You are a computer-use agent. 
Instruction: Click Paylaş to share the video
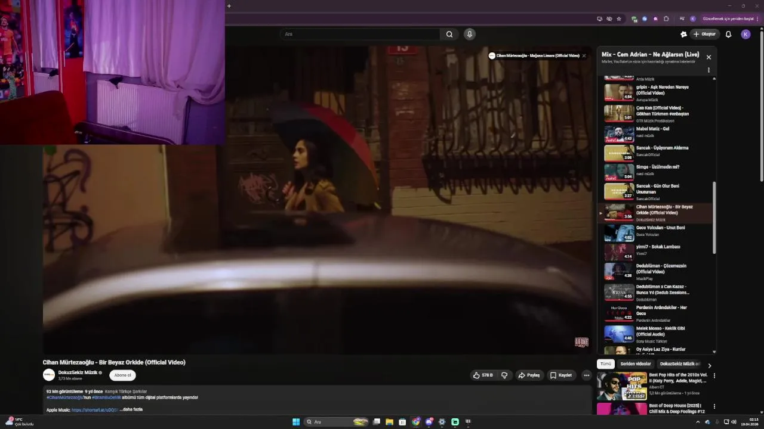pyautogui.click(x=529, y=375)
